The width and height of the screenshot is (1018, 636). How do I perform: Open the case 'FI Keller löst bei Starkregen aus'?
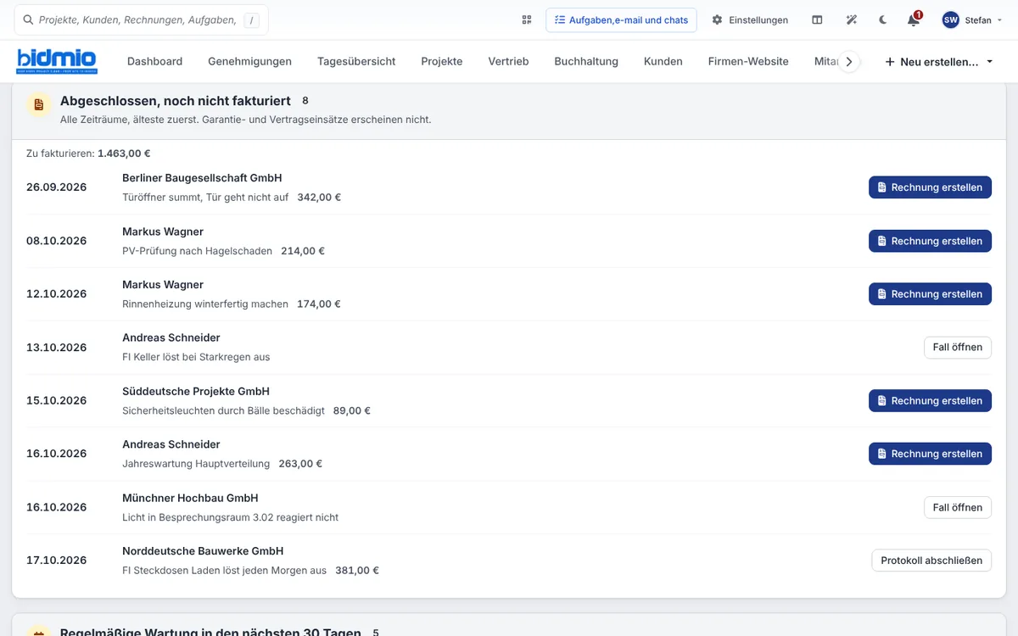click(957, 348)
